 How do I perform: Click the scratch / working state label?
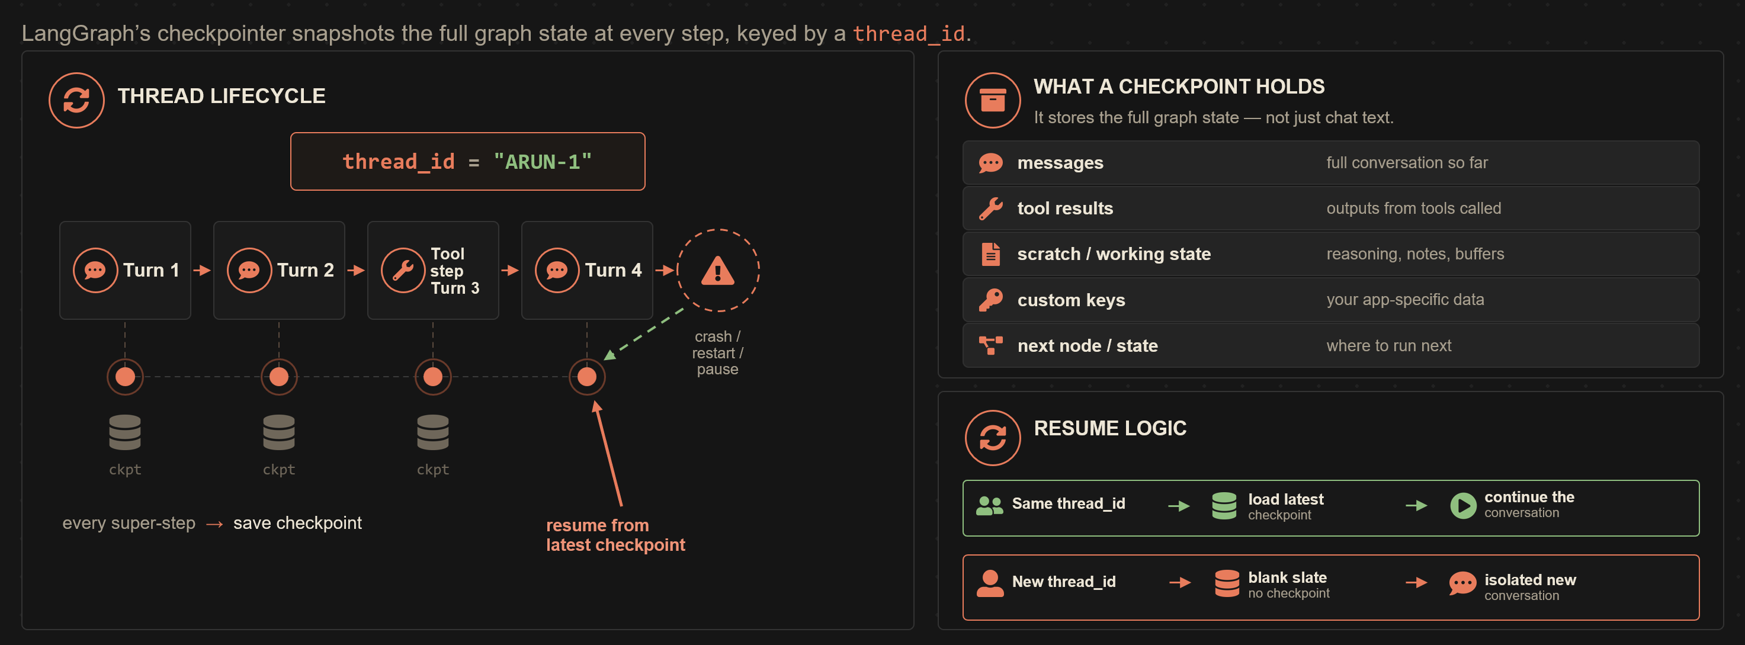click(x=1114, y=254)
